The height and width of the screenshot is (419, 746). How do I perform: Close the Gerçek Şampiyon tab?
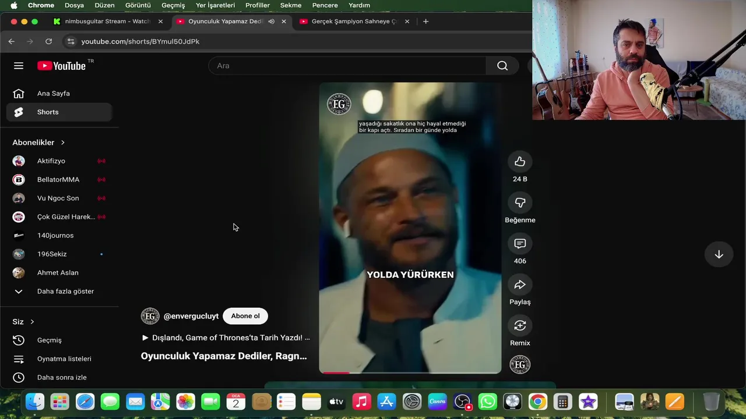[407, 22]
